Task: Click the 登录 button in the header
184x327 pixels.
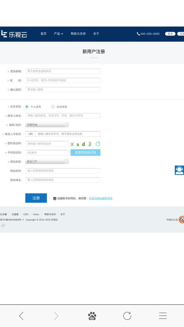Action: (170, 34)
